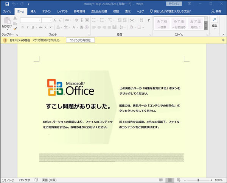The height and width of the screenshot is (183, 227).
Task: Switch to the レイアウト tab
Action: point(62,11)
